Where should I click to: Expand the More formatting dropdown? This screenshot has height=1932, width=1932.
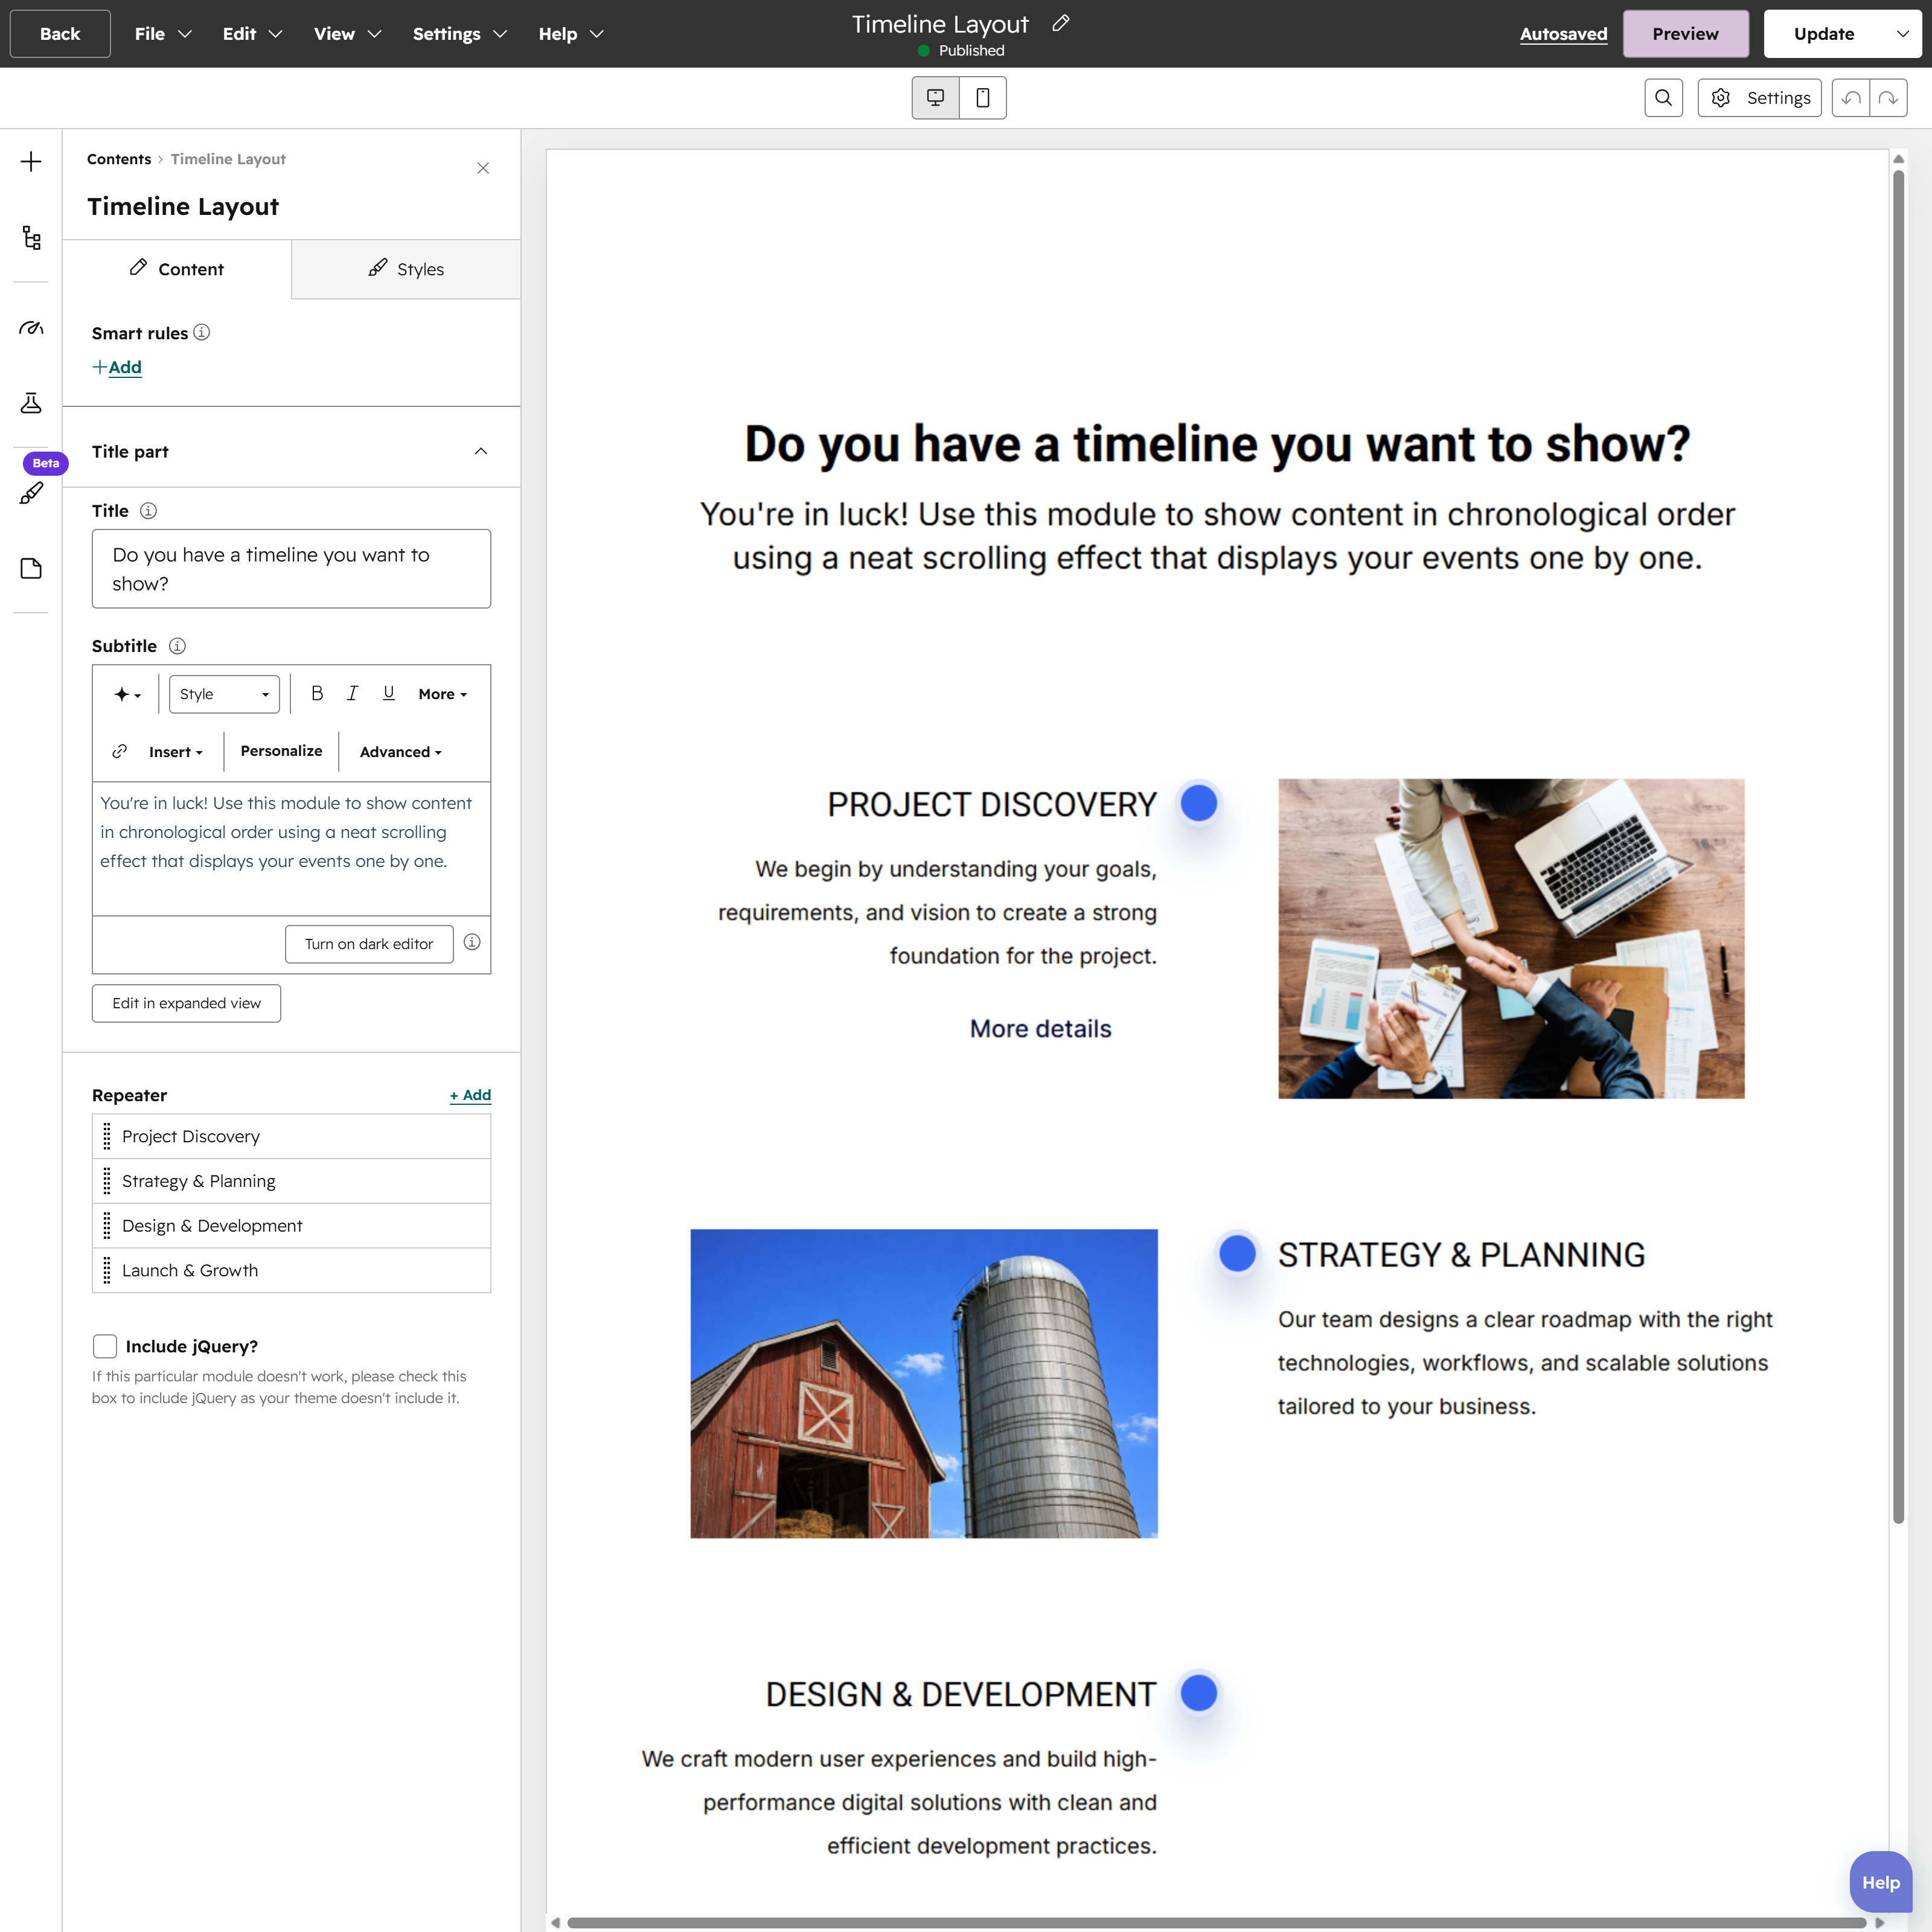[x=443, y=694]
